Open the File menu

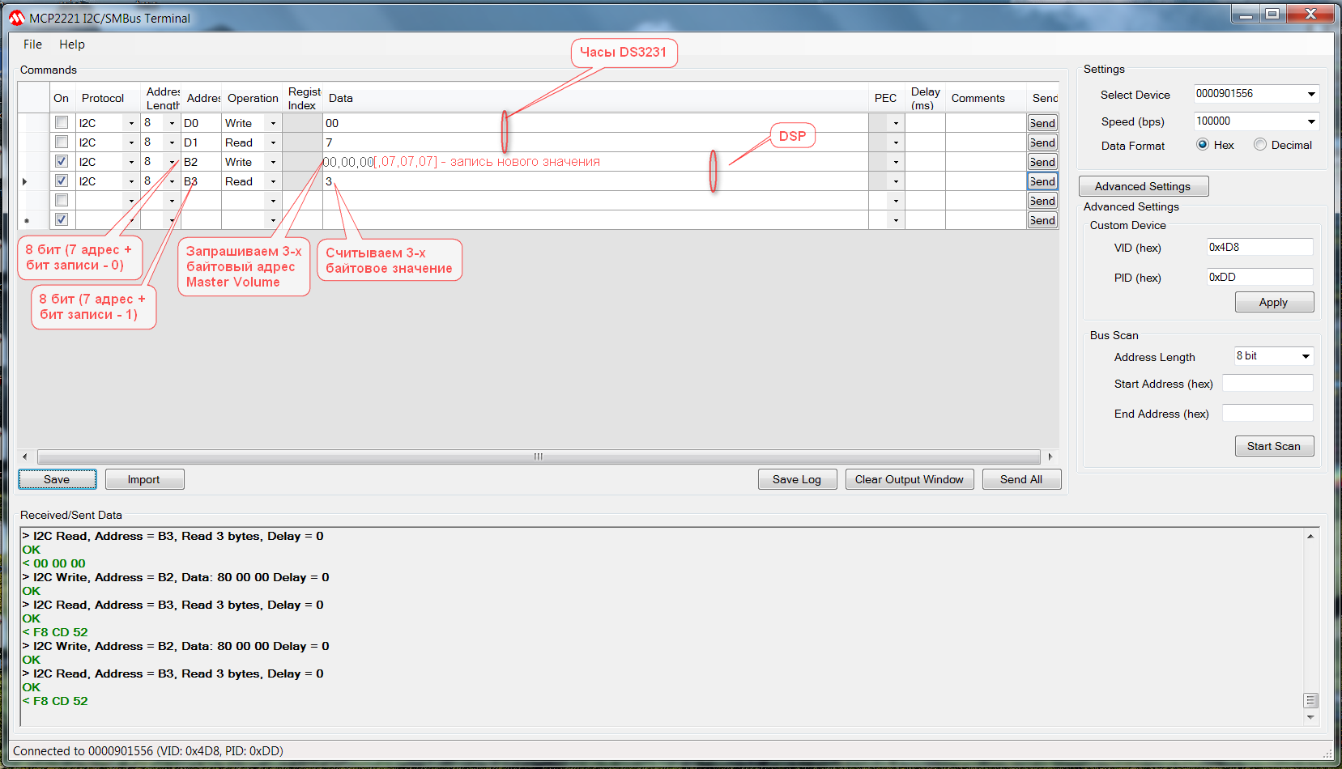click(x=32, y=45)
